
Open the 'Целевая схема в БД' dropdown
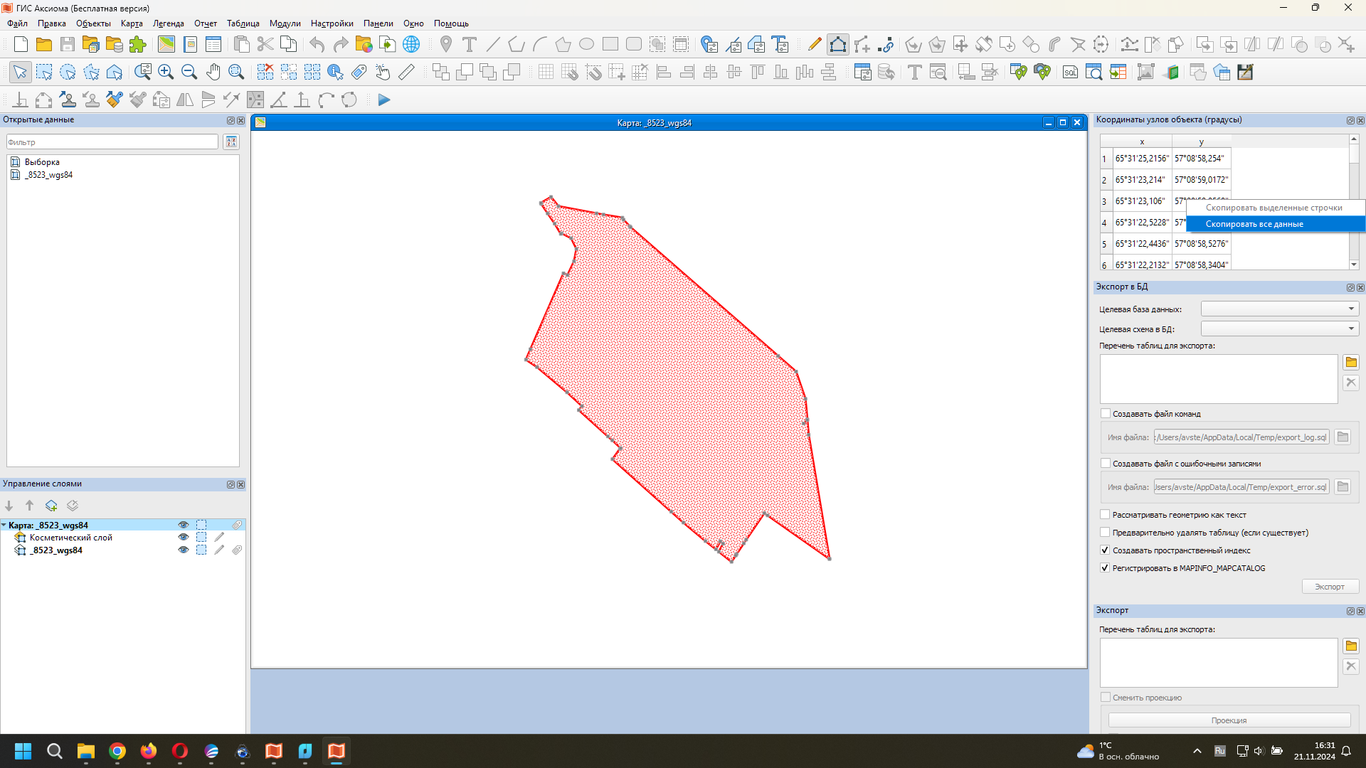tap(1279, 329)
